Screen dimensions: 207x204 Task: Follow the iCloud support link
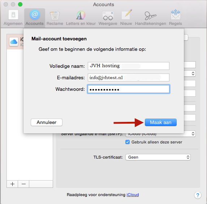click(133, 195)
